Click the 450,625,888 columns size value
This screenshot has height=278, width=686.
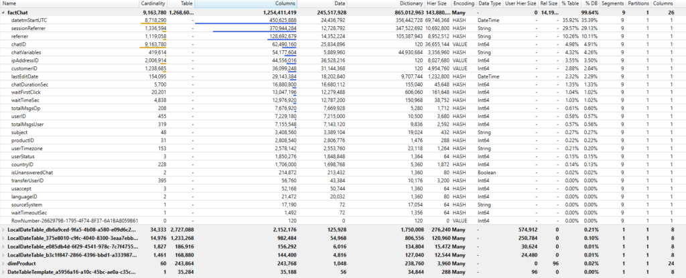[283, 20]
